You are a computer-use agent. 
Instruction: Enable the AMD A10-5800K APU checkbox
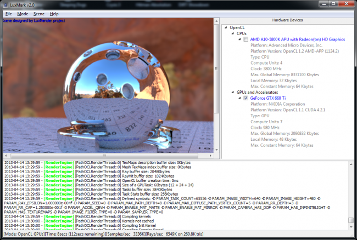246,39
